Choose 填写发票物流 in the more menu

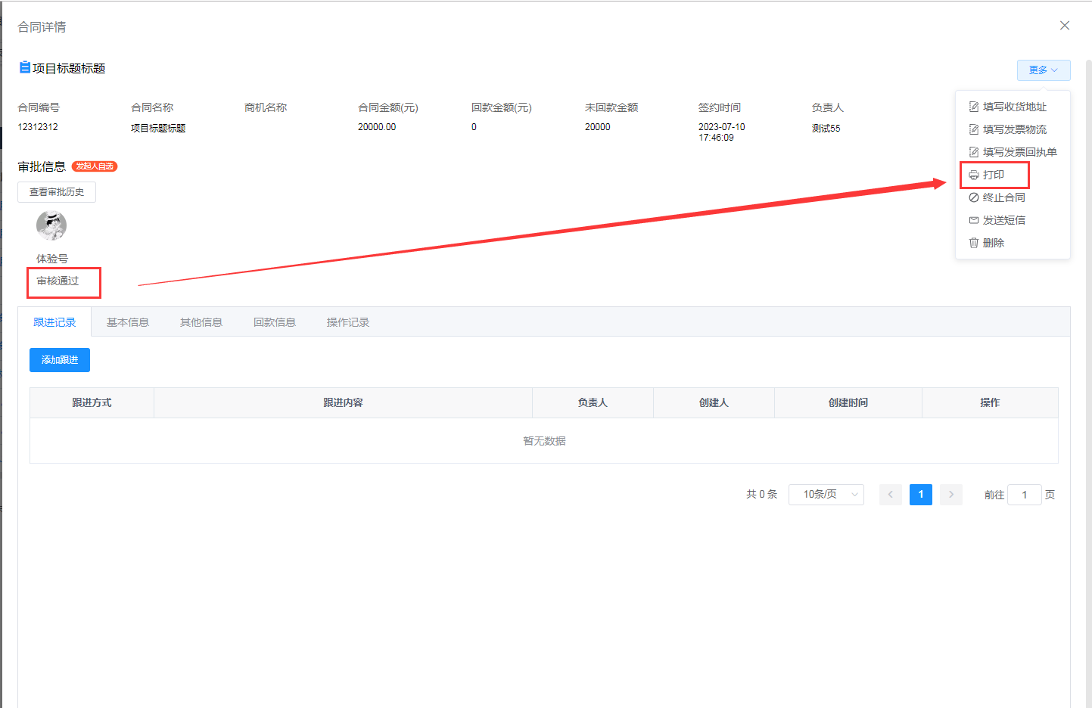click(1013, 129)
